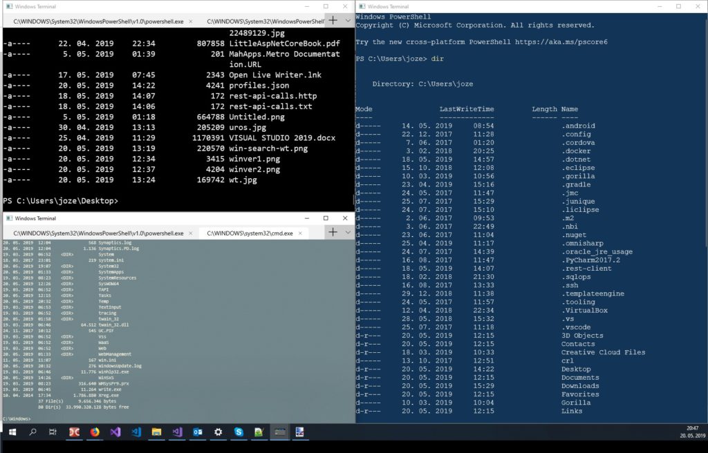Launch Firefox from the taskbar
The width and height of the screenshot is (708, 453).
pos(95,432)
